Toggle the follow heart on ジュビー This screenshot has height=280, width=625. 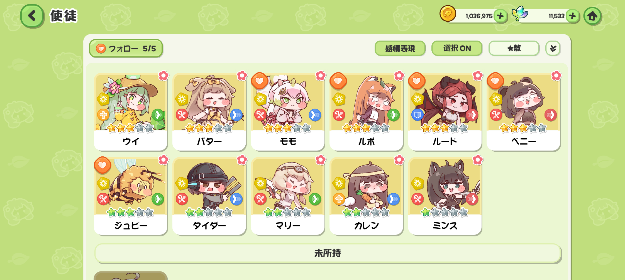pyautogui.click(x=102, y=165)
